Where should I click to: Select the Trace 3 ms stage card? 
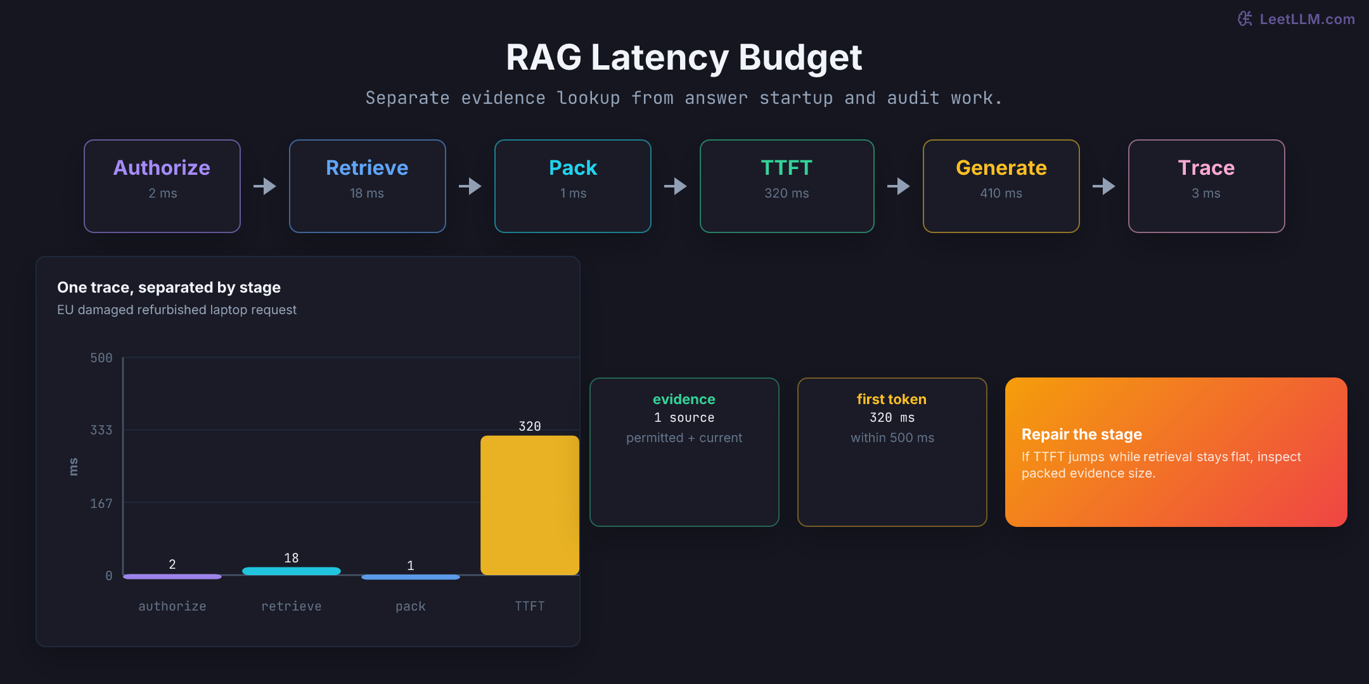coord(1207,186)
